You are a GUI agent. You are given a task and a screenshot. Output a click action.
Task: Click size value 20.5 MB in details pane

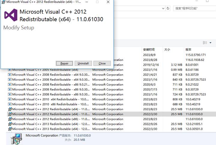(79, 140)
